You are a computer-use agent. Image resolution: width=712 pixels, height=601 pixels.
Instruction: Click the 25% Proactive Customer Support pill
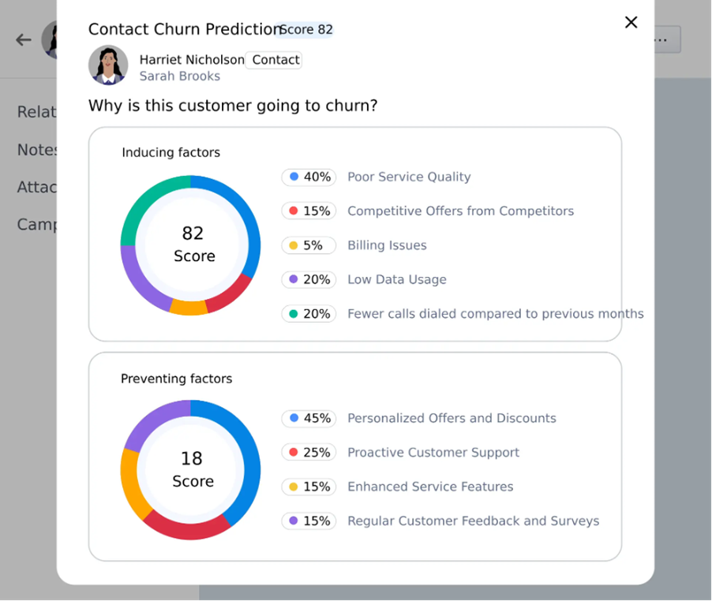[x=309, y=453]
